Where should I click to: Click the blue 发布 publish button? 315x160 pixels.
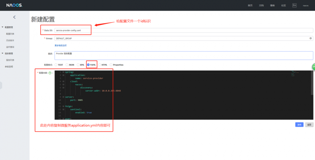coord(299,125)
